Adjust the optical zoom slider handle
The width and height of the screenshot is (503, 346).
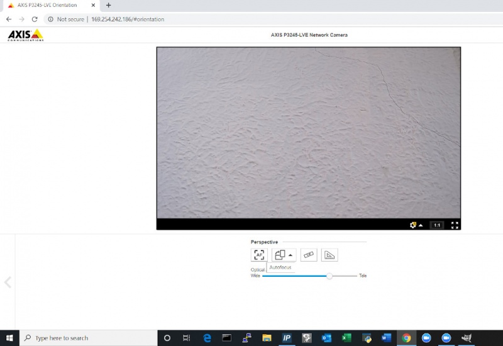329,276
